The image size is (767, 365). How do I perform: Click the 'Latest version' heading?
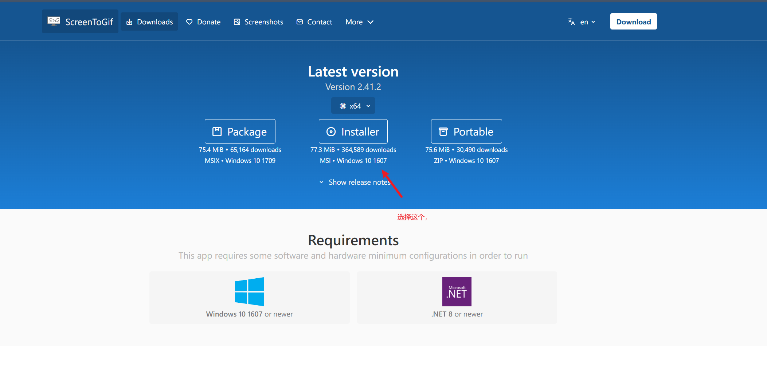(353, 72)
